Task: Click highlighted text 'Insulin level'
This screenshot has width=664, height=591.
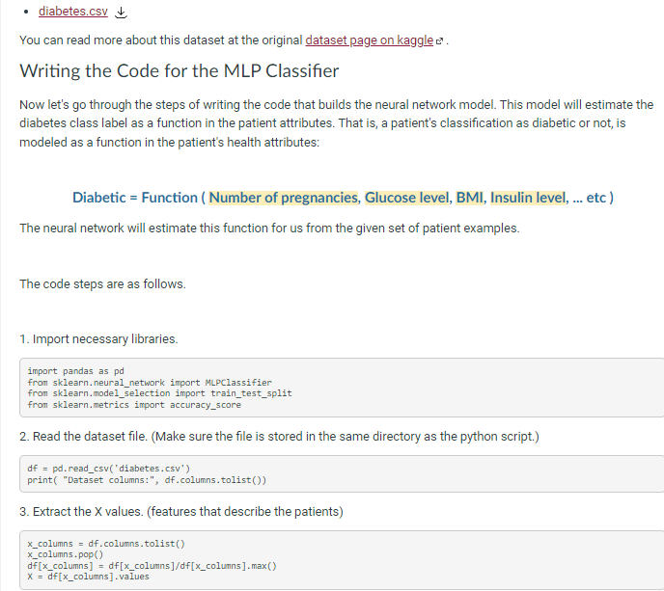Action: 528,198
